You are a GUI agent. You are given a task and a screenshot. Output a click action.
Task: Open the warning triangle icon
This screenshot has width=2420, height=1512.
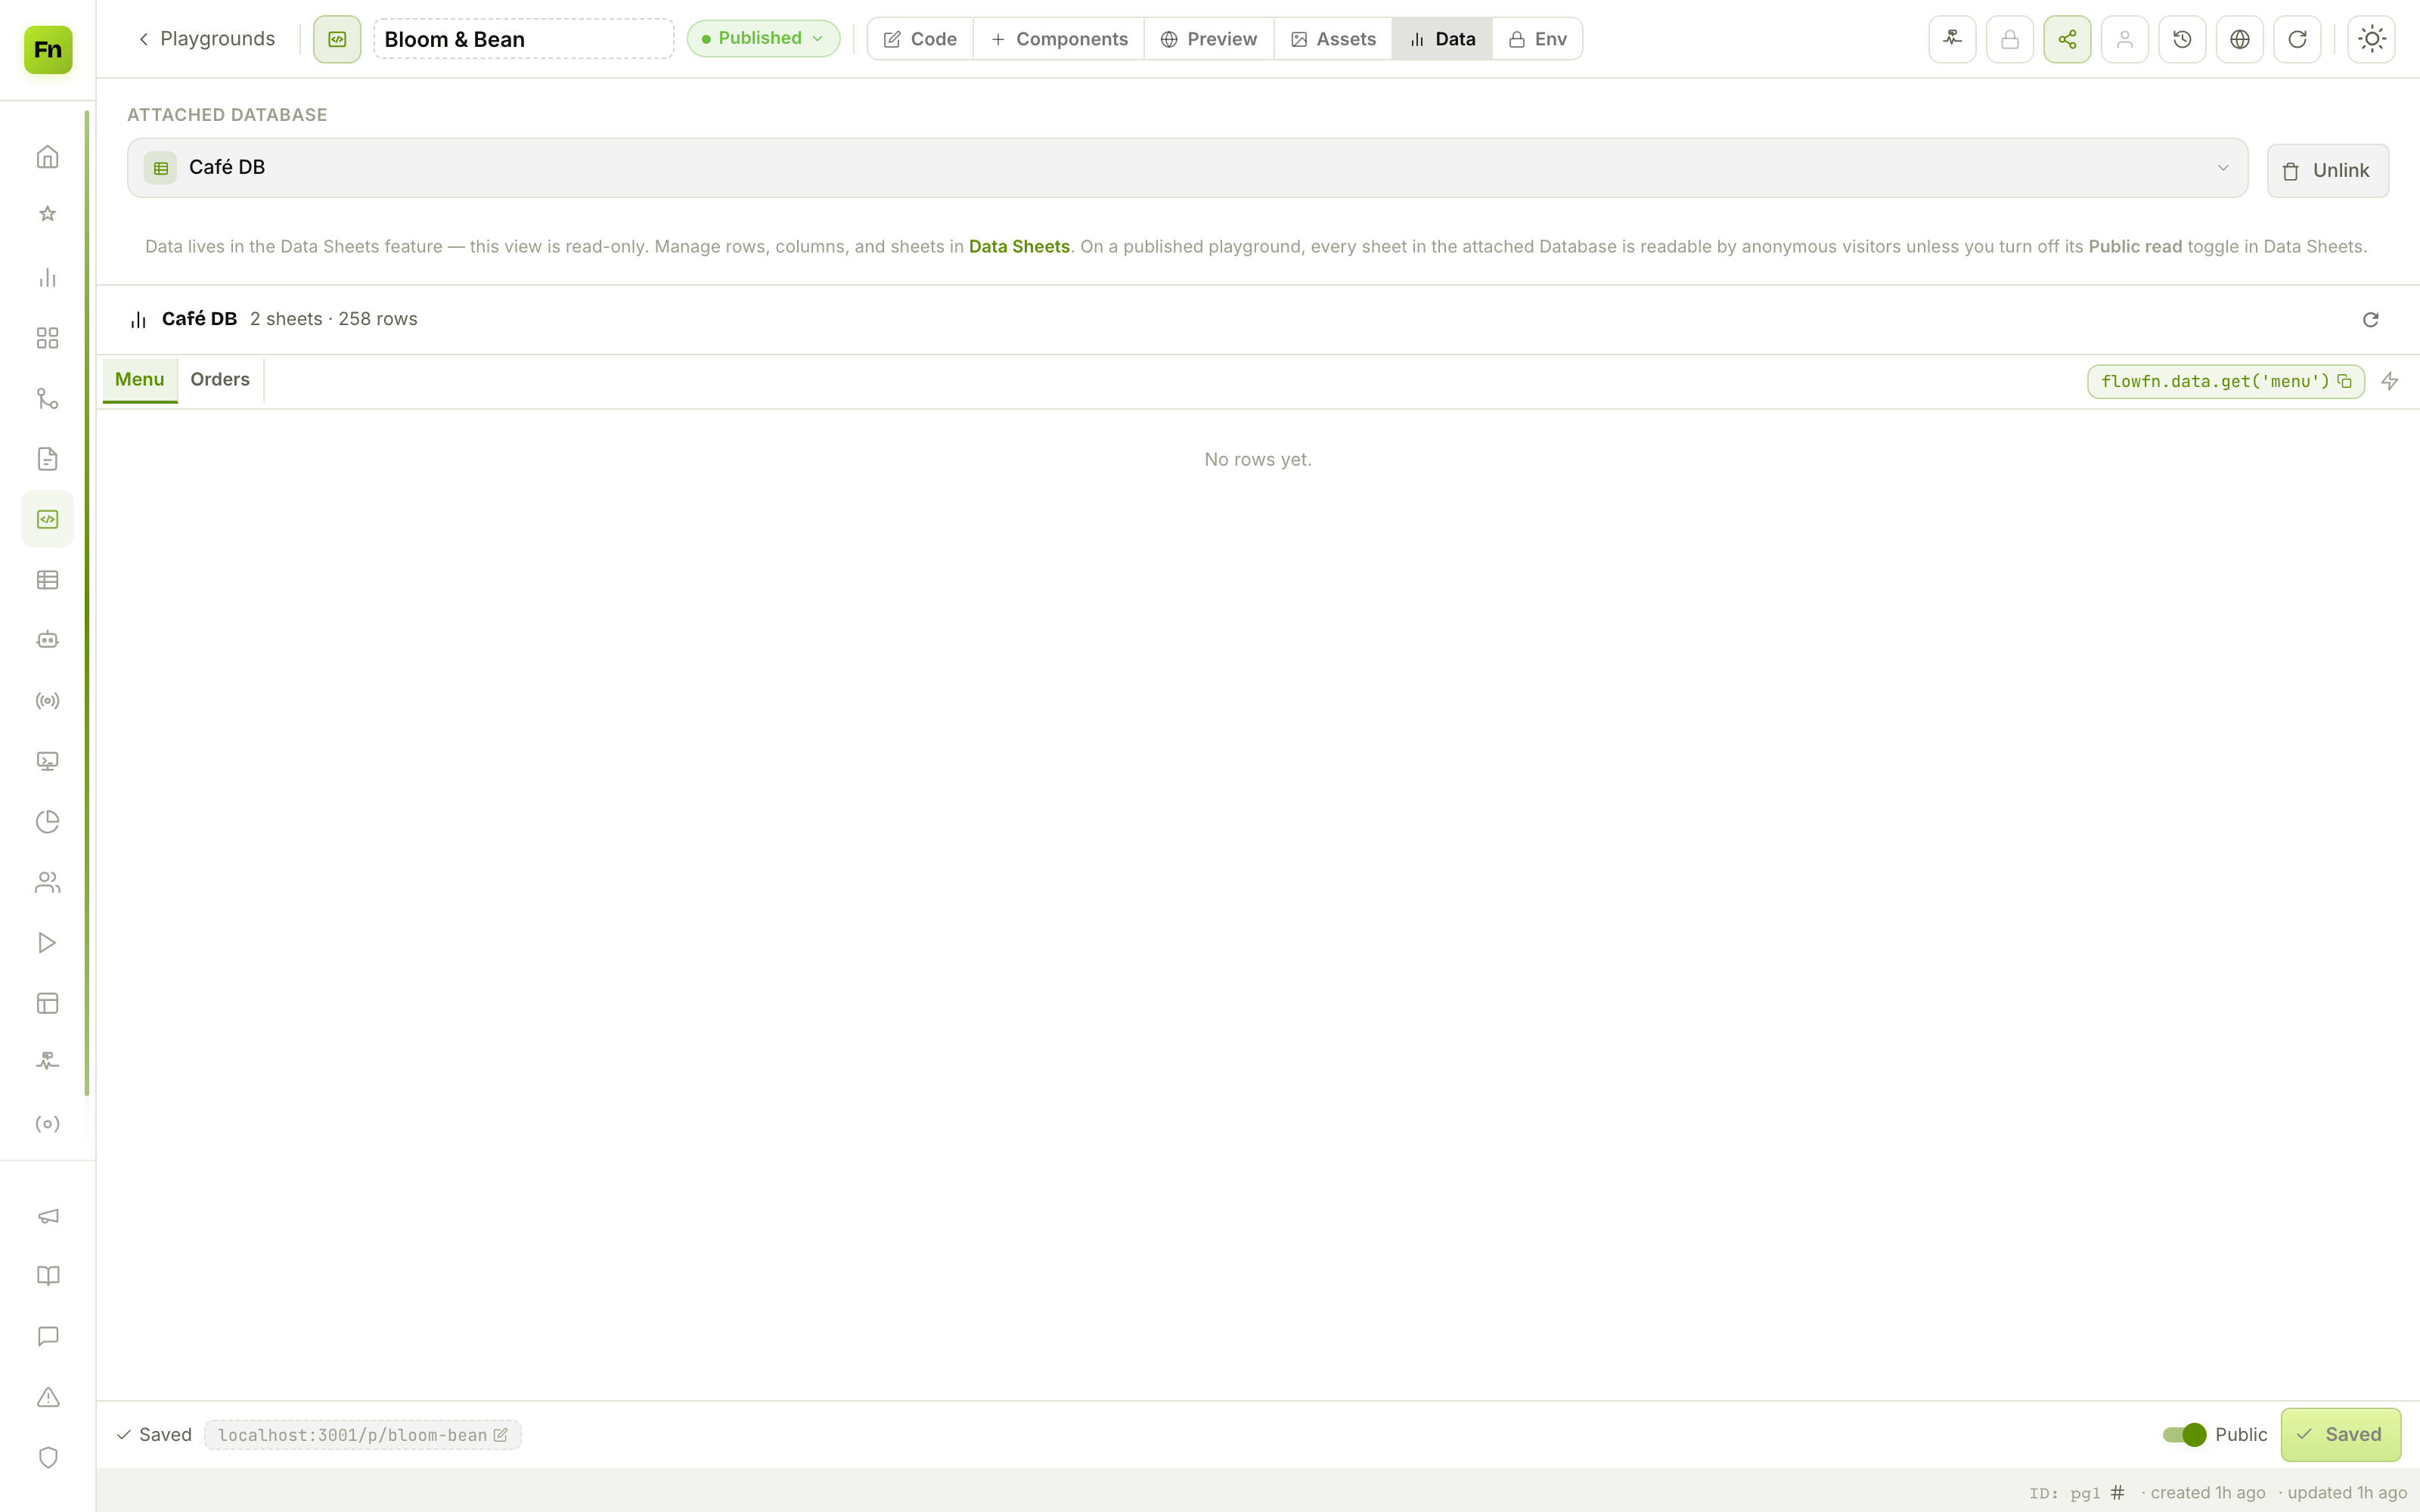coord(48,1397)
